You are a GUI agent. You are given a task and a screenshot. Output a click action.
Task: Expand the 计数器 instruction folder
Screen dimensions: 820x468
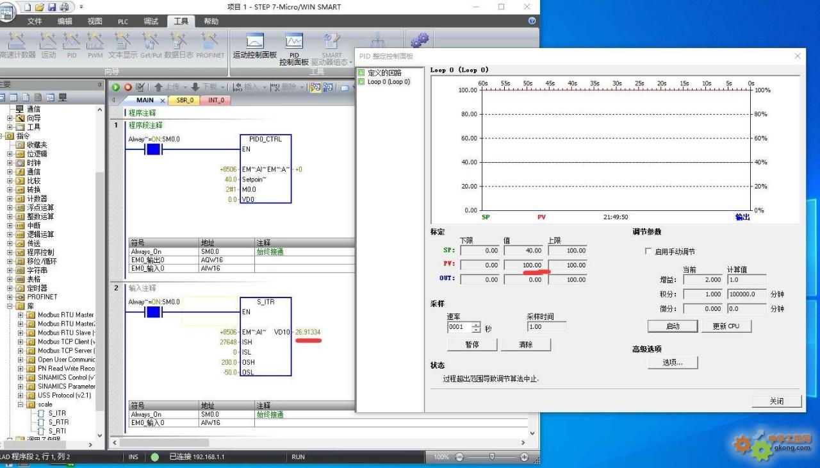coord(10,199)
